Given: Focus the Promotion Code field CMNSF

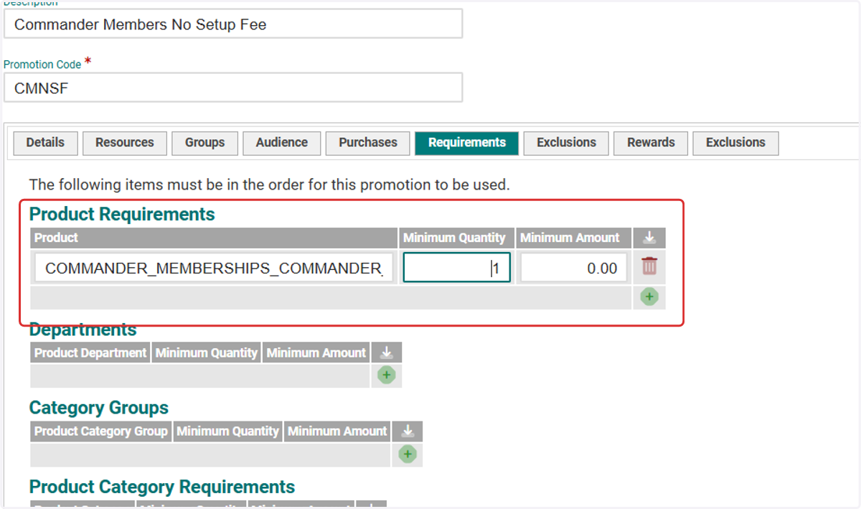Looking at the screenshot, I should pos(233,88).
